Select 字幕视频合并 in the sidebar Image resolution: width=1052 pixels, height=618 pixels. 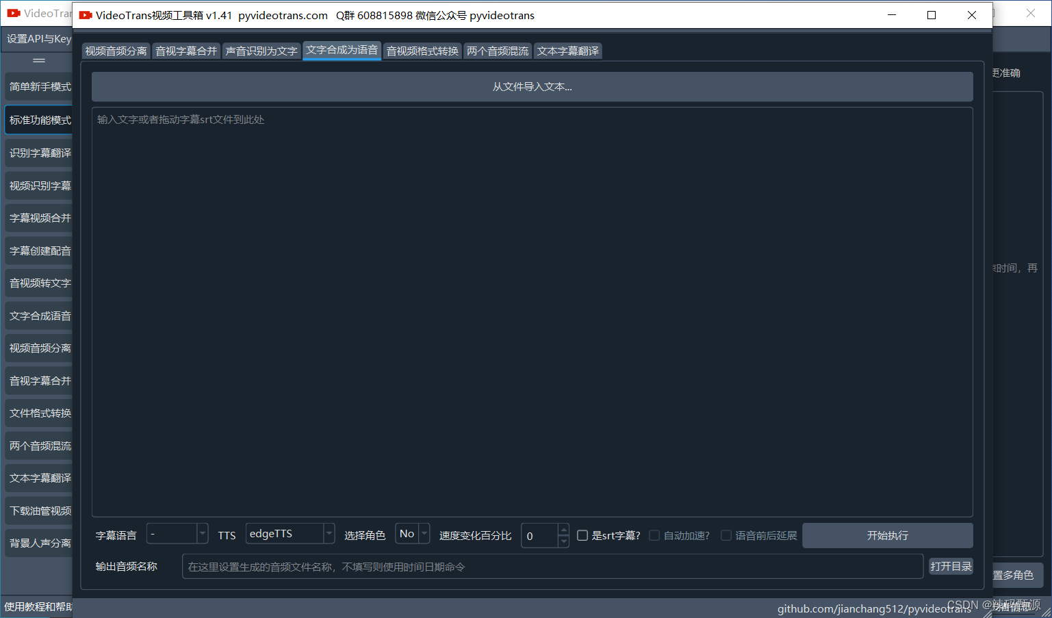point(40,218)
